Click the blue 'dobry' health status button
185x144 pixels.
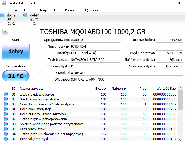[16, 52]
